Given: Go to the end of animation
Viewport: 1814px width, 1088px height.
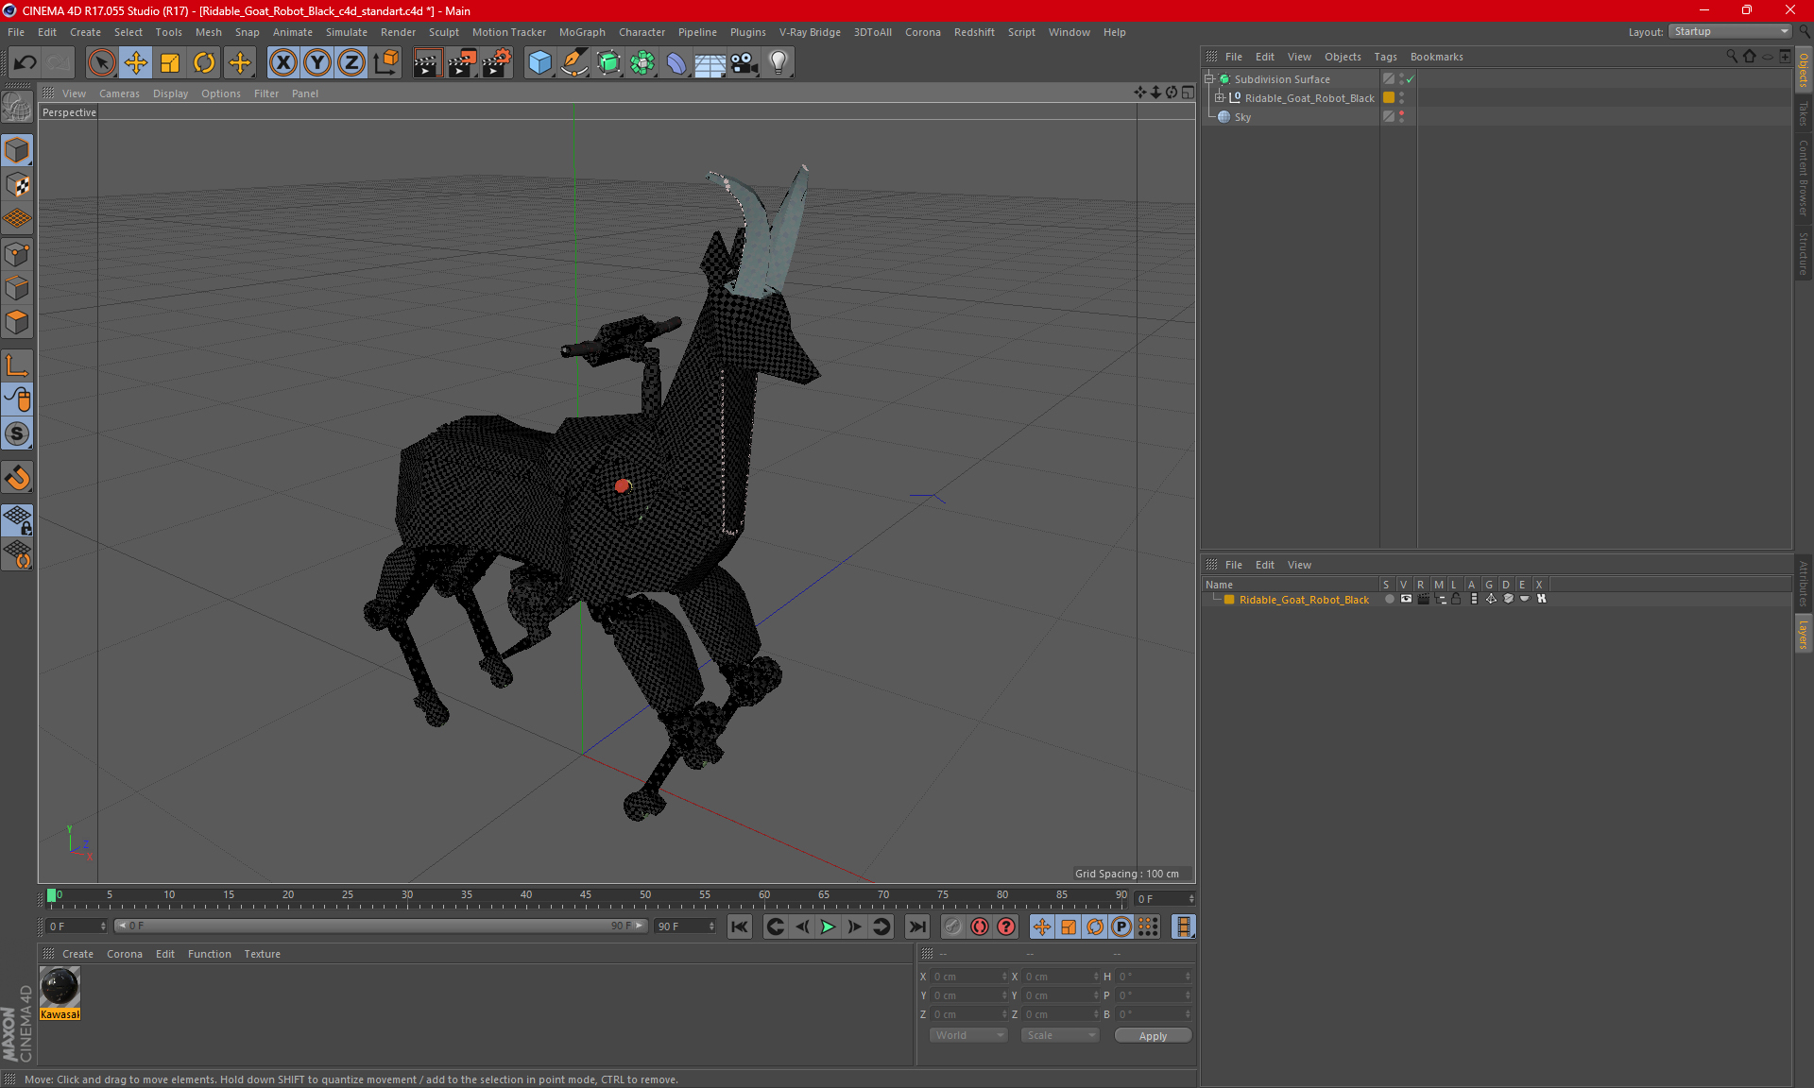Looking at the screenshot, I should (916, 926).
